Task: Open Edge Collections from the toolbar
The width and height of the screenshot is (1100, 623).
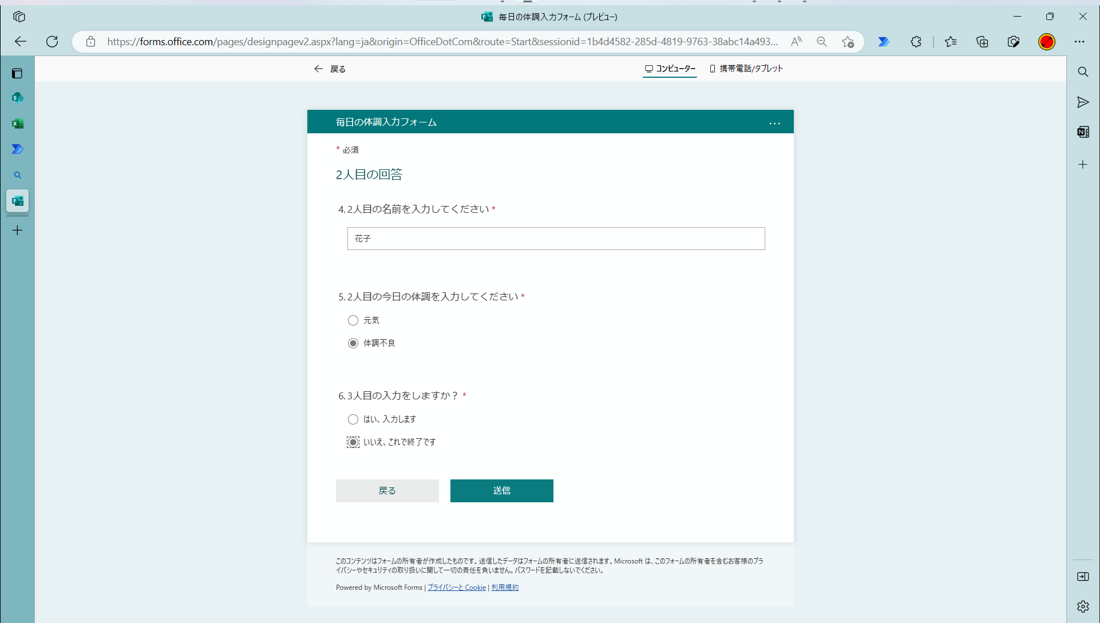Action: click(983, 42)
